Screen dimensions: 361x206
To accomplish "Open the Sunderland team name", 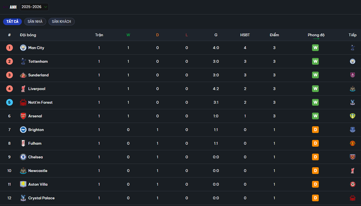I will (38, 75).
